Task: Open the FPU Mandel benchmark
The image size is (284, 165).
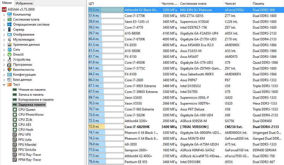Action: tap(27, 145)
